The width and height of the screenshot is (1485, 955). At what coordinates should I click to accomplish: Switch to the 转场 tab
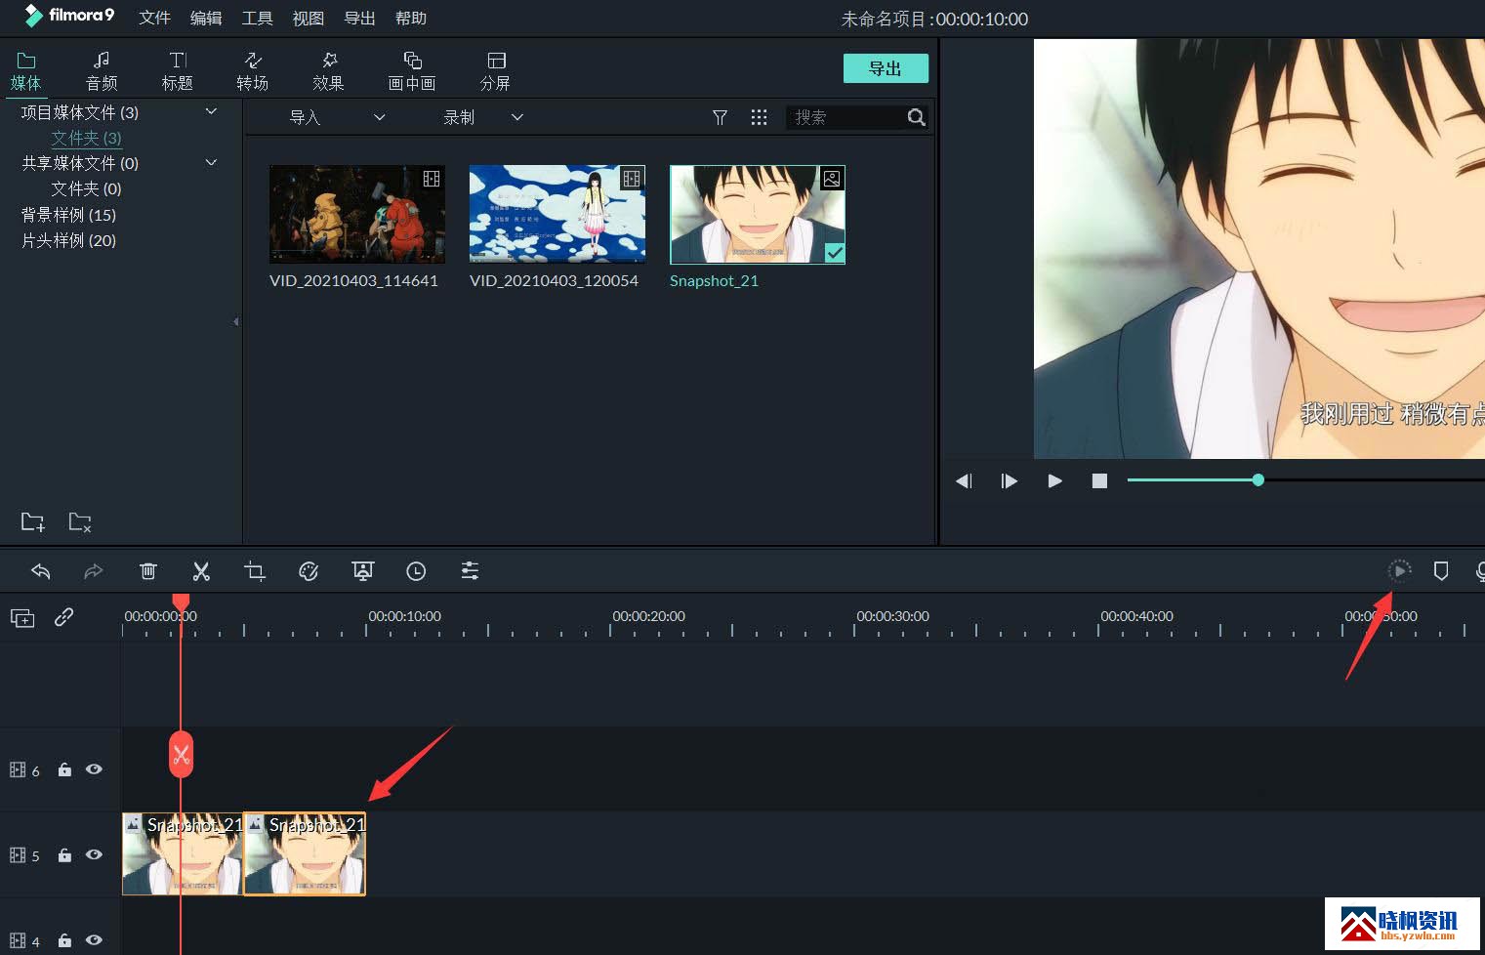252,71
